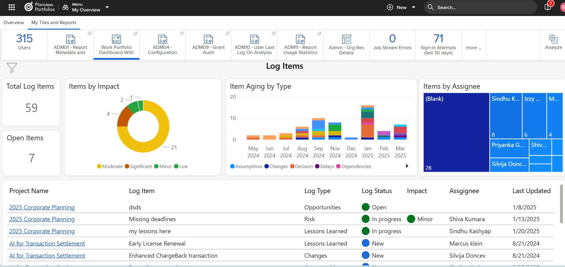Sort by Project Name column header
565x267 pixels.
pos(29,191)
